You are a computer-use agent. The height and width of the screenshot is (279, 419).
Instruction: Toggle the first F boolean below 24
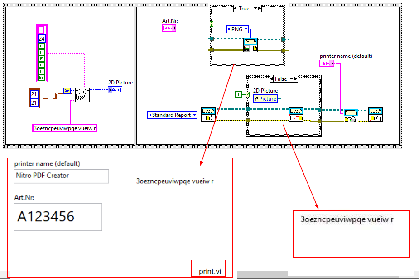coord(41,46)
